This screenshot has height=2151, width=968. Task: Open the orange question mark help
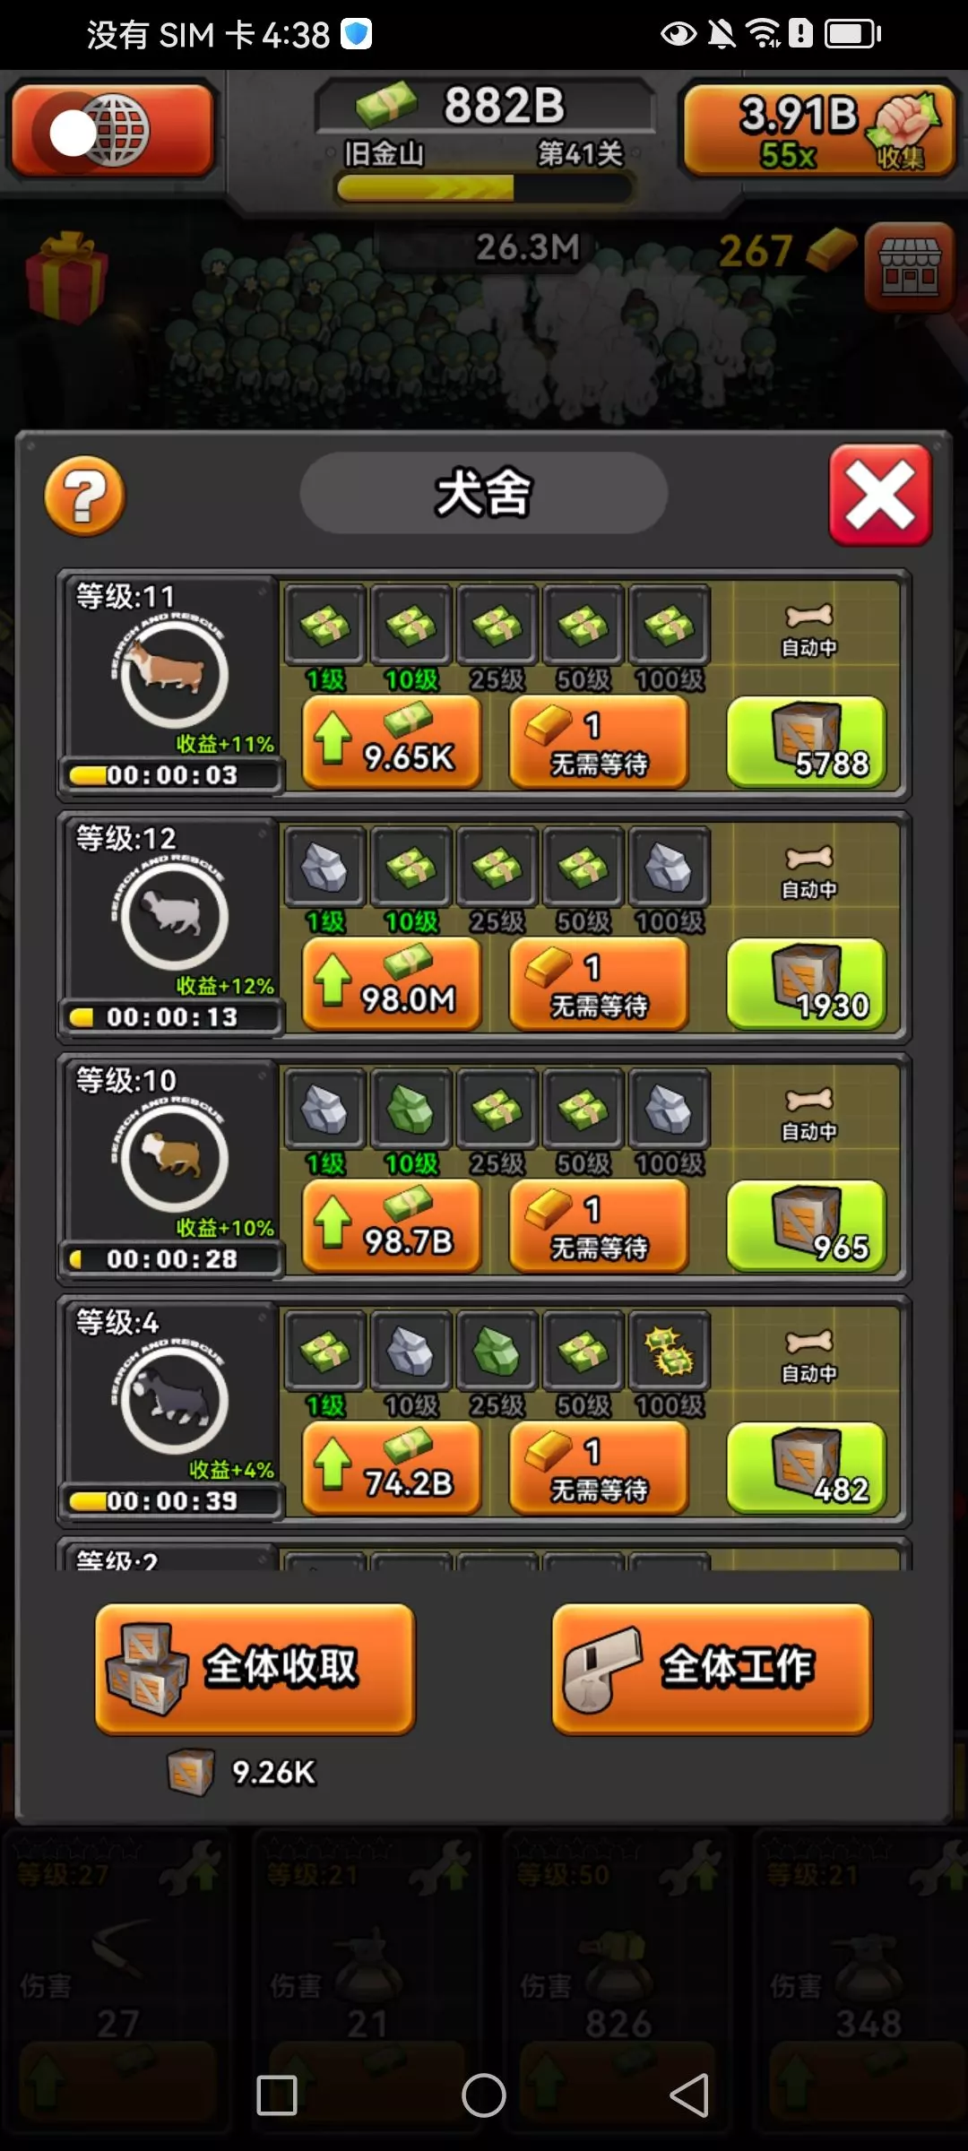coord(85,496)
